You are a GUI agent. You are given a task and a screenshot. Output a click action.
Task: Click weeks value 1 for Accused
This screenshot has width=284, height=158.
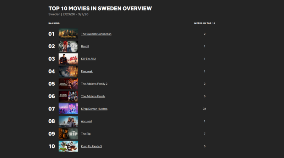[x=204, y=121]
